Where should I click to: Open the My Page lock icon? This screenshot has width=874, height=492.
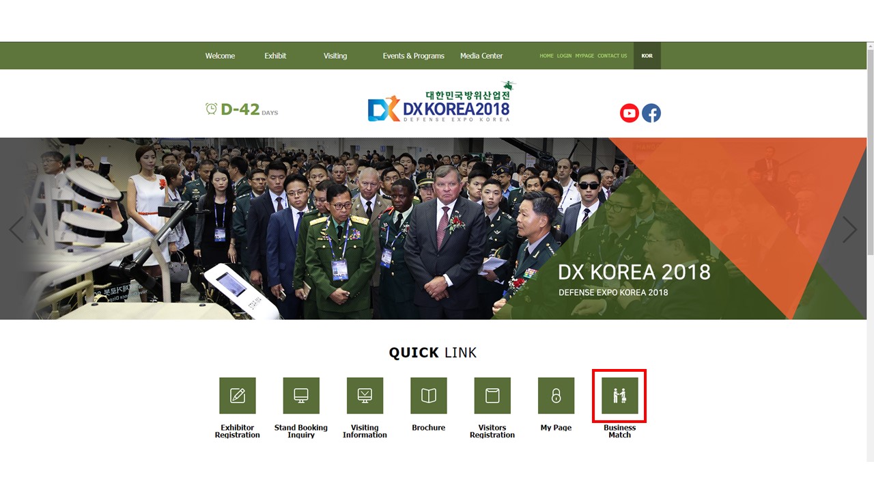pos(556,396)
